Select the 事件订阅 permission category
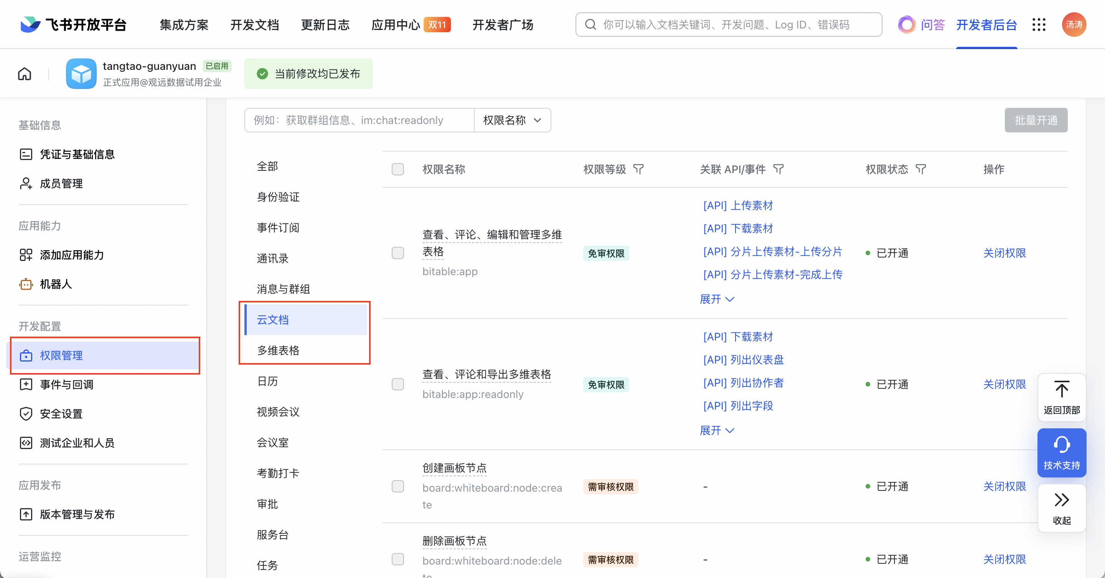Image resolution: width=1105 pixels, height=578 pixels. point(278,228)
